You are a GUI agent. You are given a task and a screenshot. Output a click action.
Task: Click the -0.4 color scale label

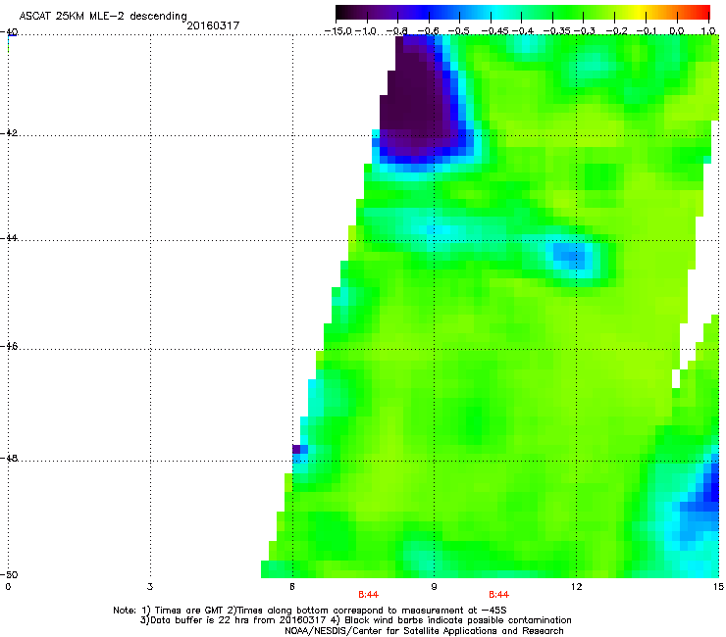point(523,31)
